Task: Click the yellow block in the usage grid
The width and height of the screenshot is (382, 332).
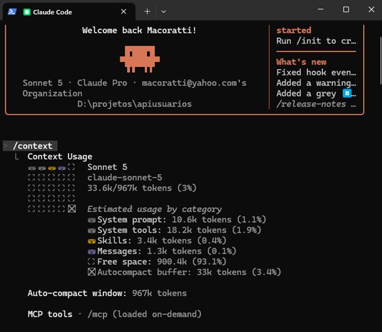Action: point(52,168)
